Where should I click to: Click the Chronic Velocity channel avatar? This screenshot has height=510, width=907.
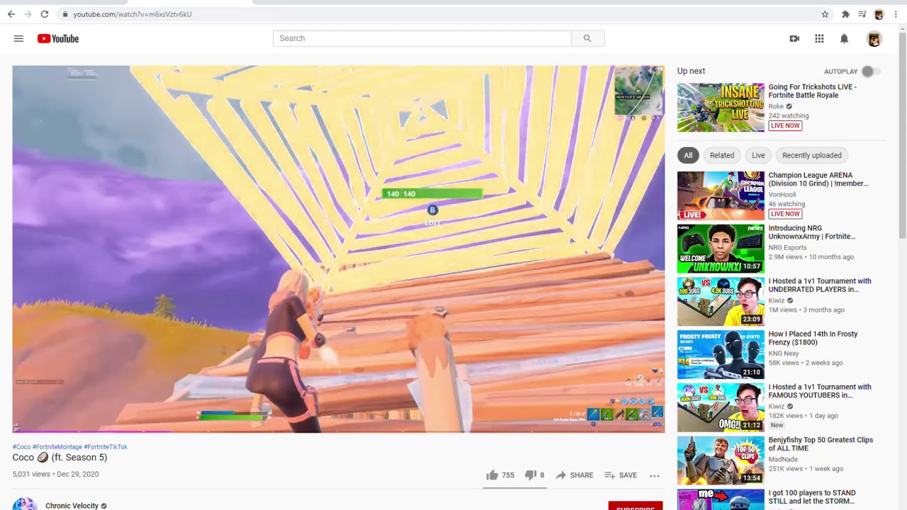tap(24, 504)
